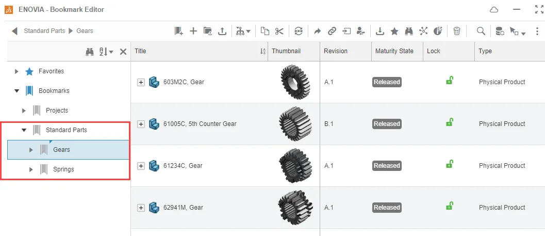This screenshot has height=236, width=545.
Task: Click the 61234C, Gear title text
Action: tap(183, 166)
